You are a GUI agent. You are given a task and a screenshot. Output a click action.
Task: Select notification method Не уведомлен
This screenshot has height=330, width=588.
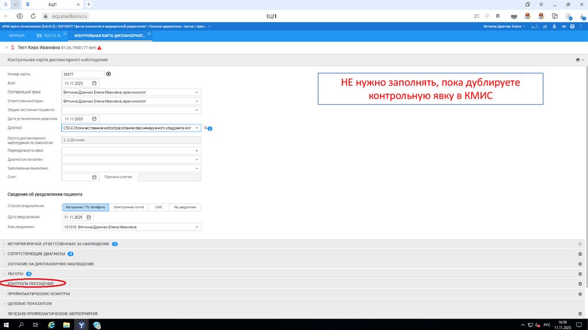185,207
